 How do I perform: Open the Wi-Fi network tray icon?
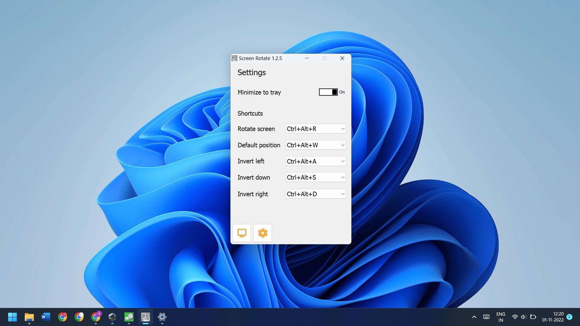[x=515, y=317]
